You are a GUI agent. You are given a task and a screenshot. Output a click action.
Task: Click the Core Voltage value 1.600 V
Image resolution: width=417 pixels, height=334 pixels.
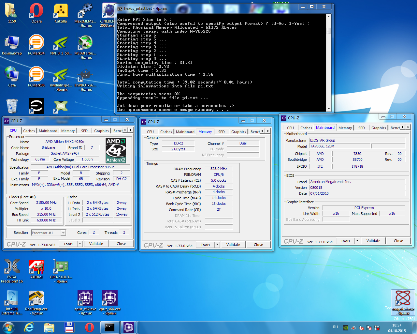pos(87,159)
